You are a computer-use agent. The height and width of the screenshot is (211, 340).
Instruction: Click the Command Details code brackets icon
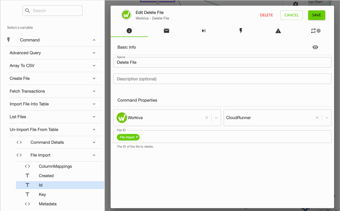[19, 142]
